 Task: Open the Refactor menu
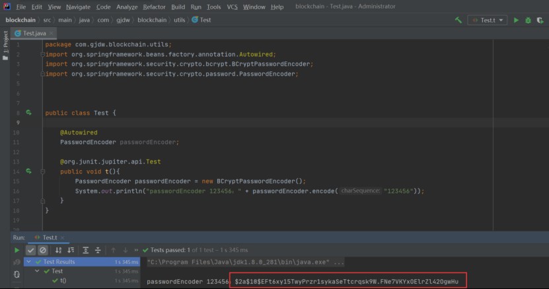tap(154, 7)
